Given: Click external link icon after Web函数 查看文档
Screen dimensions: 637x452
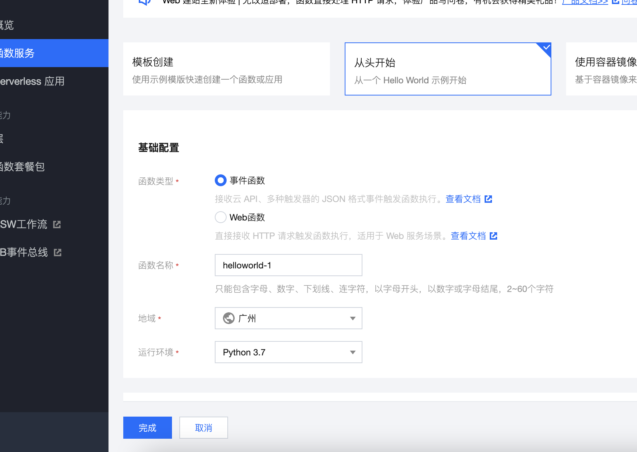Looking at the screenshot, I should click(x=493, y=236).
